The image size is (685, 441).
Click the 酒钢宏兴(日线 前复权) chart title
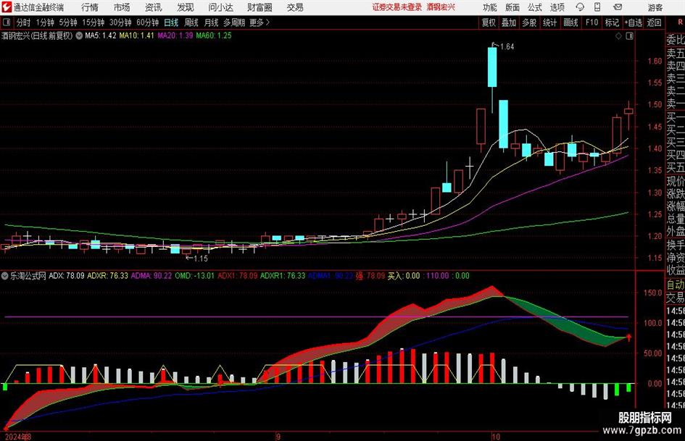click(37, 35)
